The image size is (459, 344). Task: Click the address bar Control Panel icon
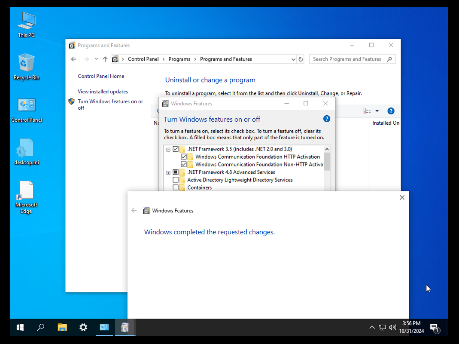(115, 59)
